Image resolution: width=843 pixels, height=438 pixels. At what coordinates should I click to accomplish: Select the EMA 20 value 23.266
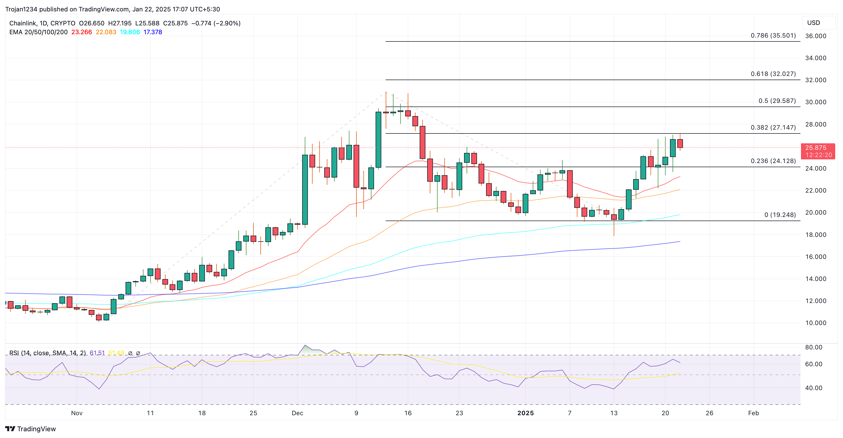[81, 32]
